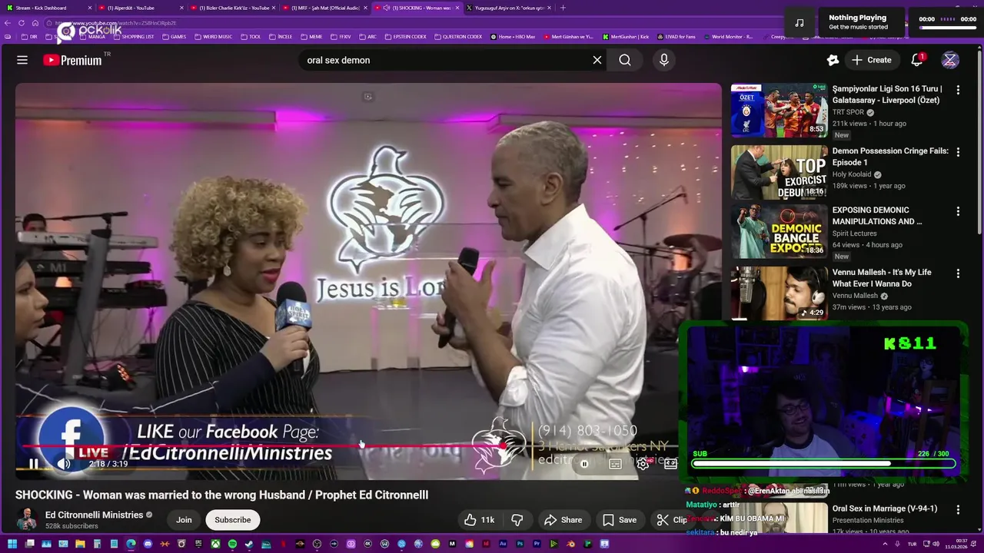Open File Explorer from the taskbar
This screenshot has height=553, width=984.
click(x=80, y=544)
